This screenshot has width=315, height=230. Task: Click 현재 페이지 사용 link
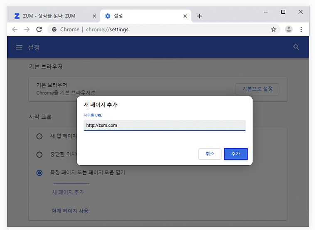point(70,210)
